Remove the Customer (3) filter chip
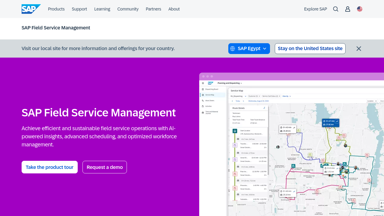 click(x=259, y=96)
